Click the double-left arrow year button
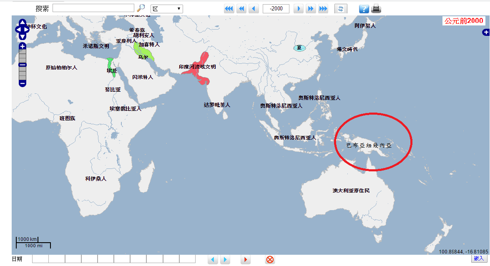The height and width of the screenshot is (266, 490). tap(241, 9)
